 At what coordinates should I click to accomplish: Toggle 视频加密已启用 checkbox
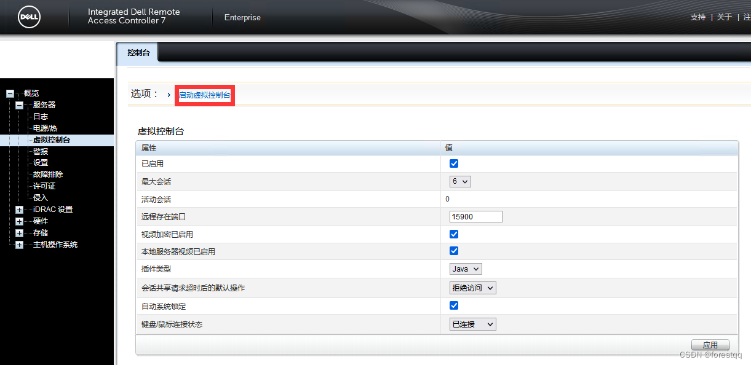coord(454,234)
